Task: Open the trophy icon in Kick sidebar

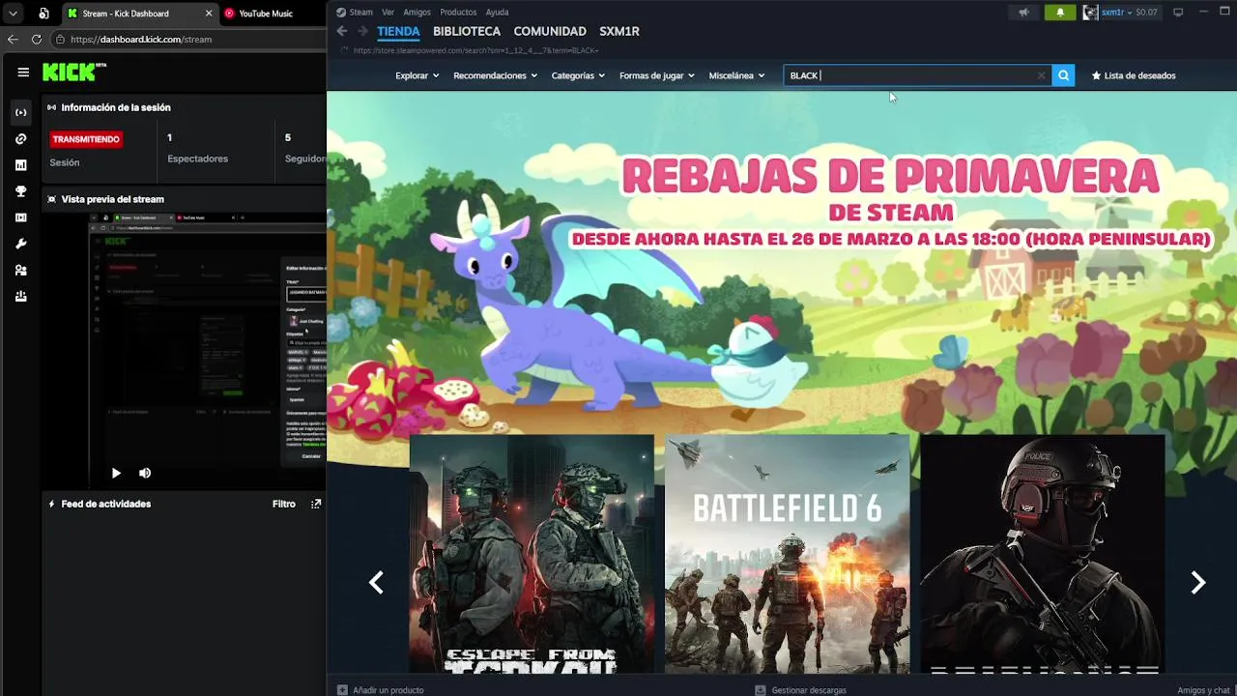Action: pos(21,191)
